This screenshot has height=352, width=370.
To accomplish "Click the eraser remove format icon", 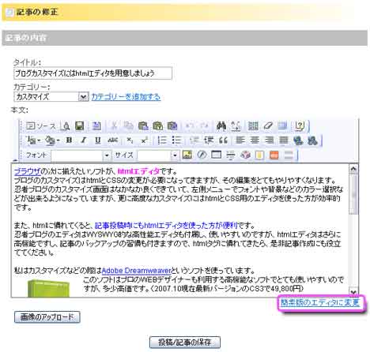I will [268, 126].
